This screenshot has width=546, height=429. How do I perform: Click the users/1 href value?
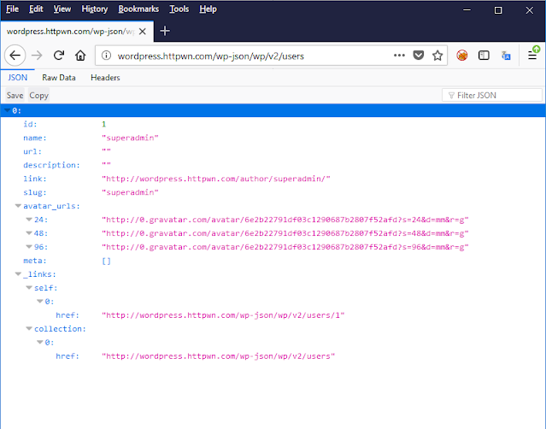(223, 315)
